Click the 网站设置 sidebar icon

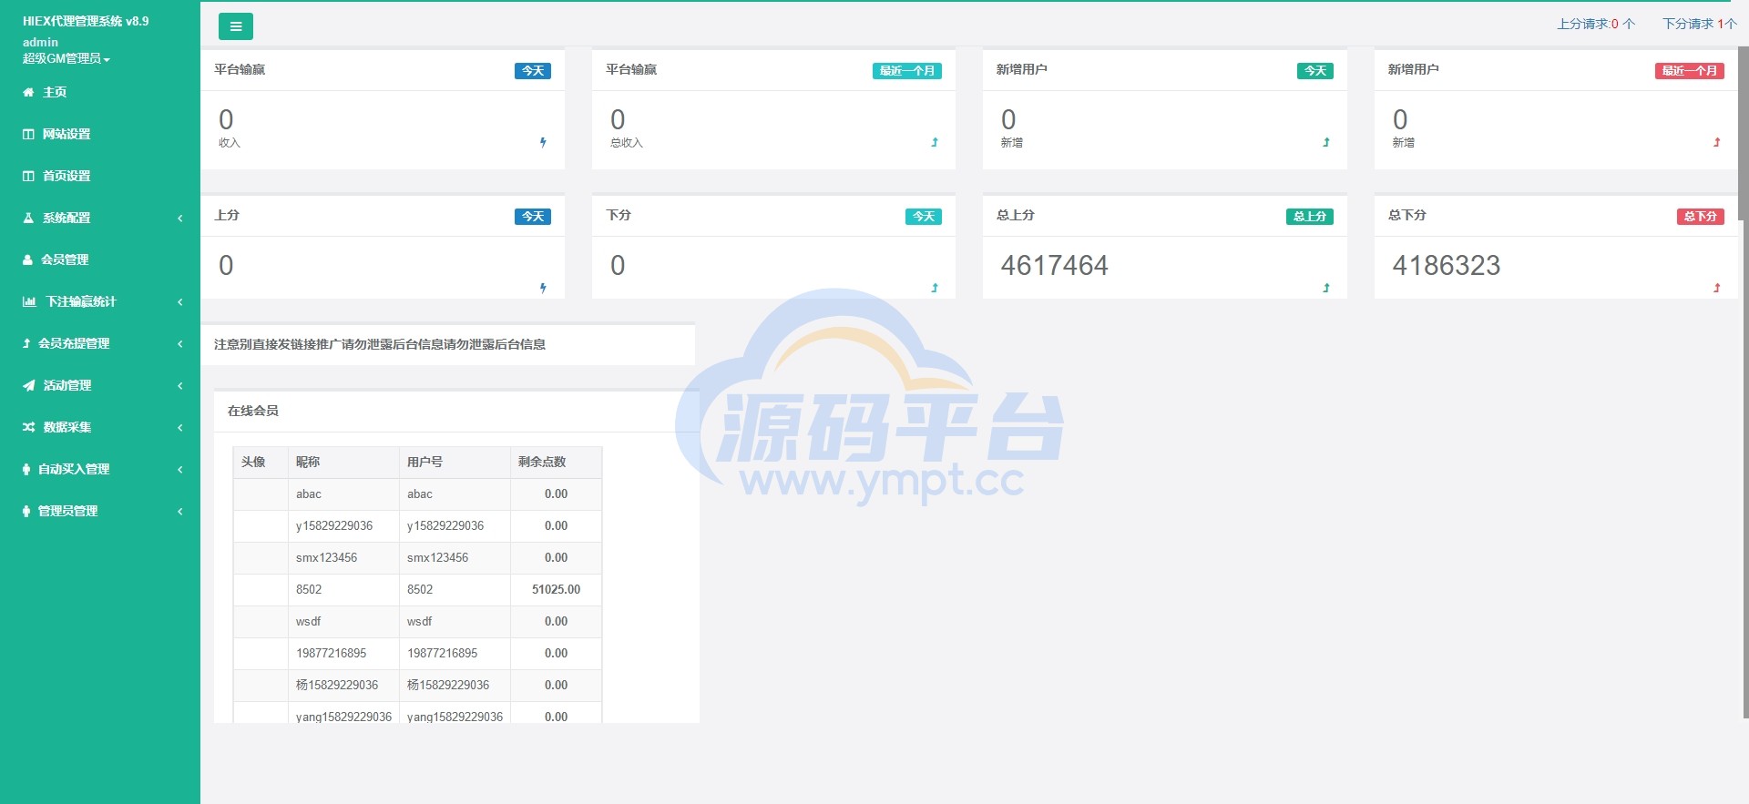(28, 134)
